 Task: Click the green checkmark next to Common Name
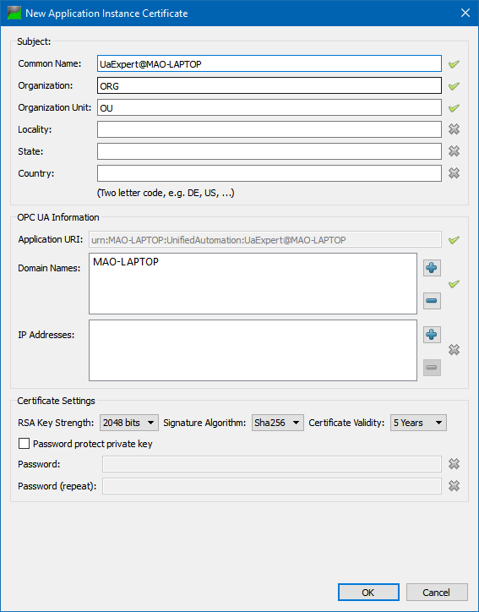click(454, 64)
